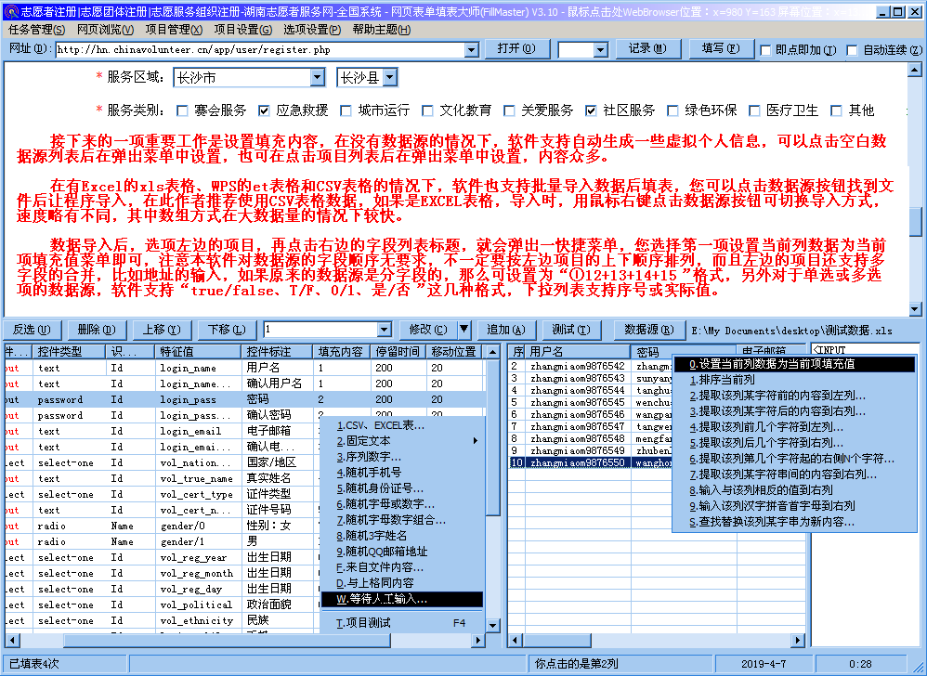The width and height of the screenshot is (927, 676).
Task: Click the 测试 button
Action: point(570,330)
